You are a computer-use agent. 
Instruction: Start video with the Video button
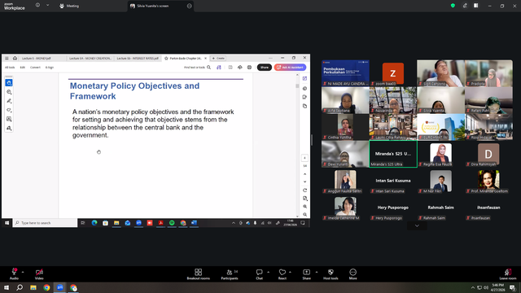[39, 274]
